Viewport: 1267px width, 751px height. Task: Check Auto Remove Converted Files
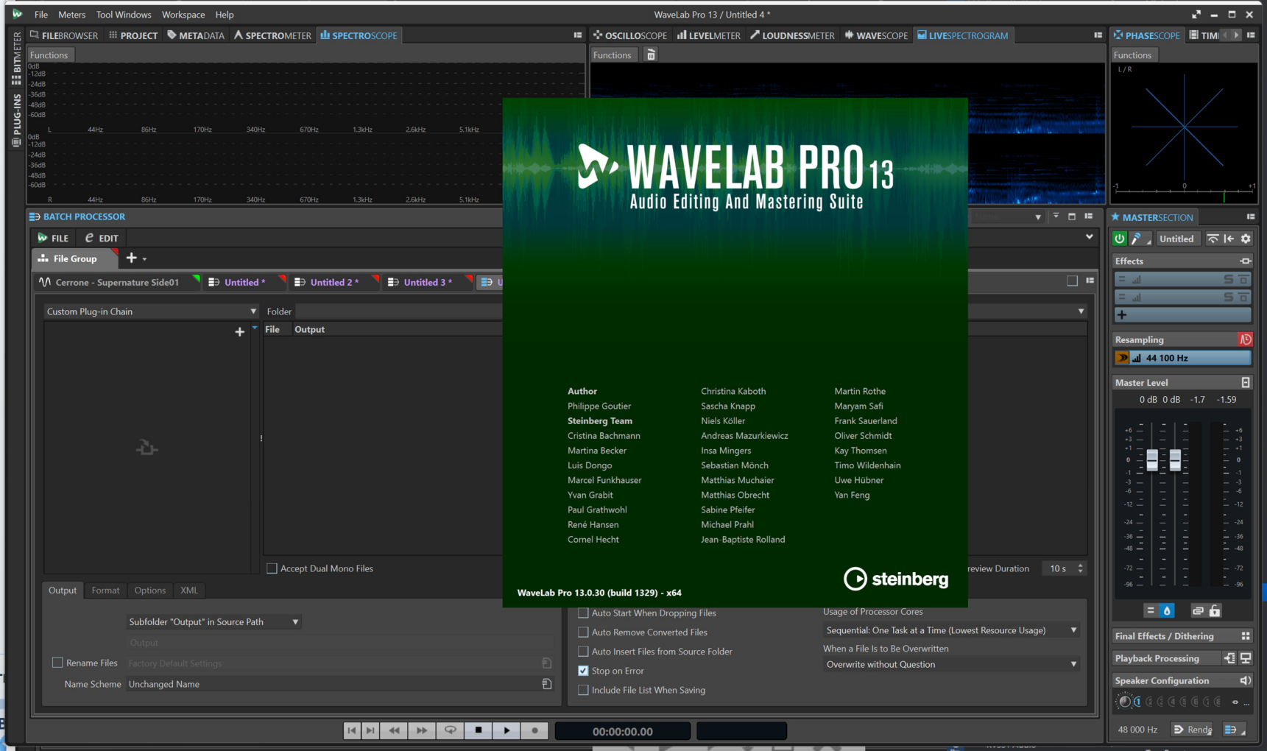coord(583,632)
